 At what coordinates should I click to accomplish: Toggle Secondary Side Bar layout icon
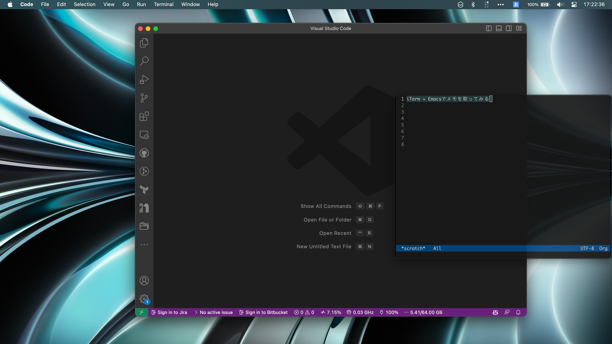pyautogui.click(x=509, y=28)
